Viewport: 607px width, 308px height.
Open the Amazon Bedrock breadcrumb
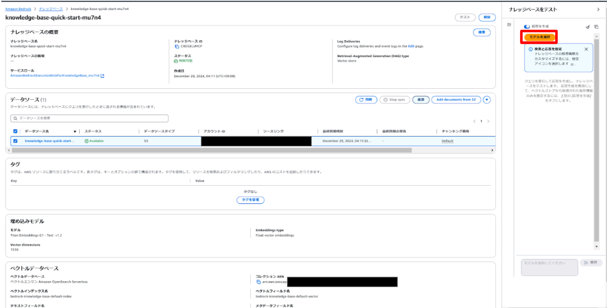pyautogui.click(x=18, y=10)
